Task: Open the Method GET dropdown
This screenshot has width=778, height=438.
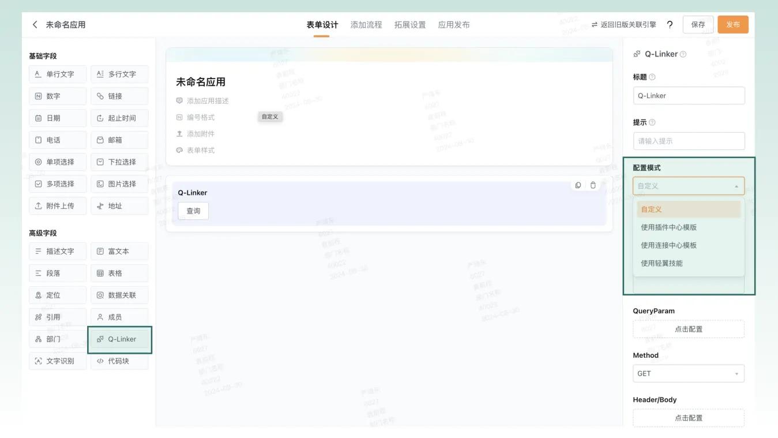Action: click(x=689, y=373)
